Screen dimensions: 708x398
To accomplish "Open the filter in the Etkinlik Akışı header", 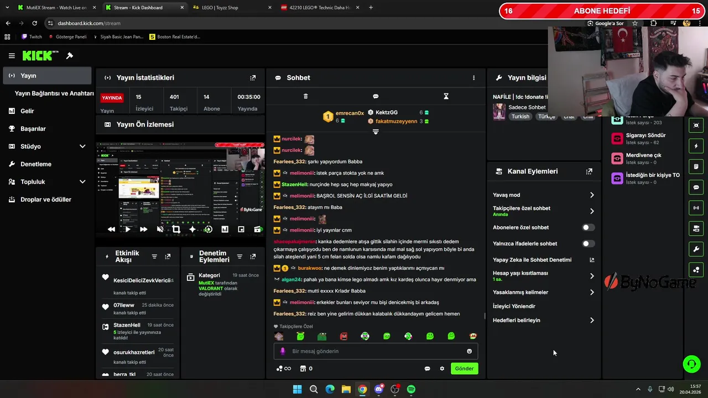I will 154,256.
